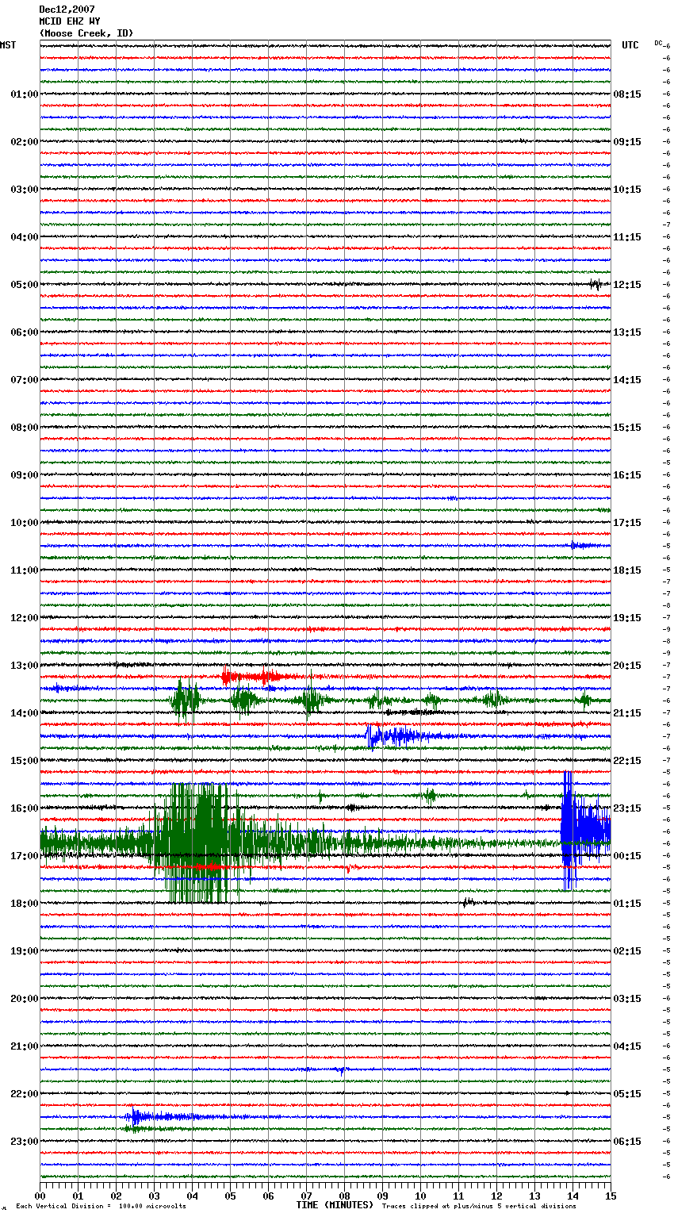Click the UTC timezone label
674x1217 pixels.
[630, 45]
